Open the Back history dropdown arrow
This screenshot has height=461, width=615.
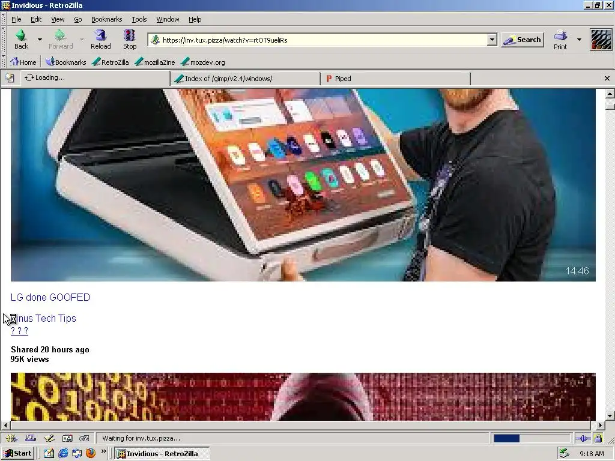pos(40,40)
